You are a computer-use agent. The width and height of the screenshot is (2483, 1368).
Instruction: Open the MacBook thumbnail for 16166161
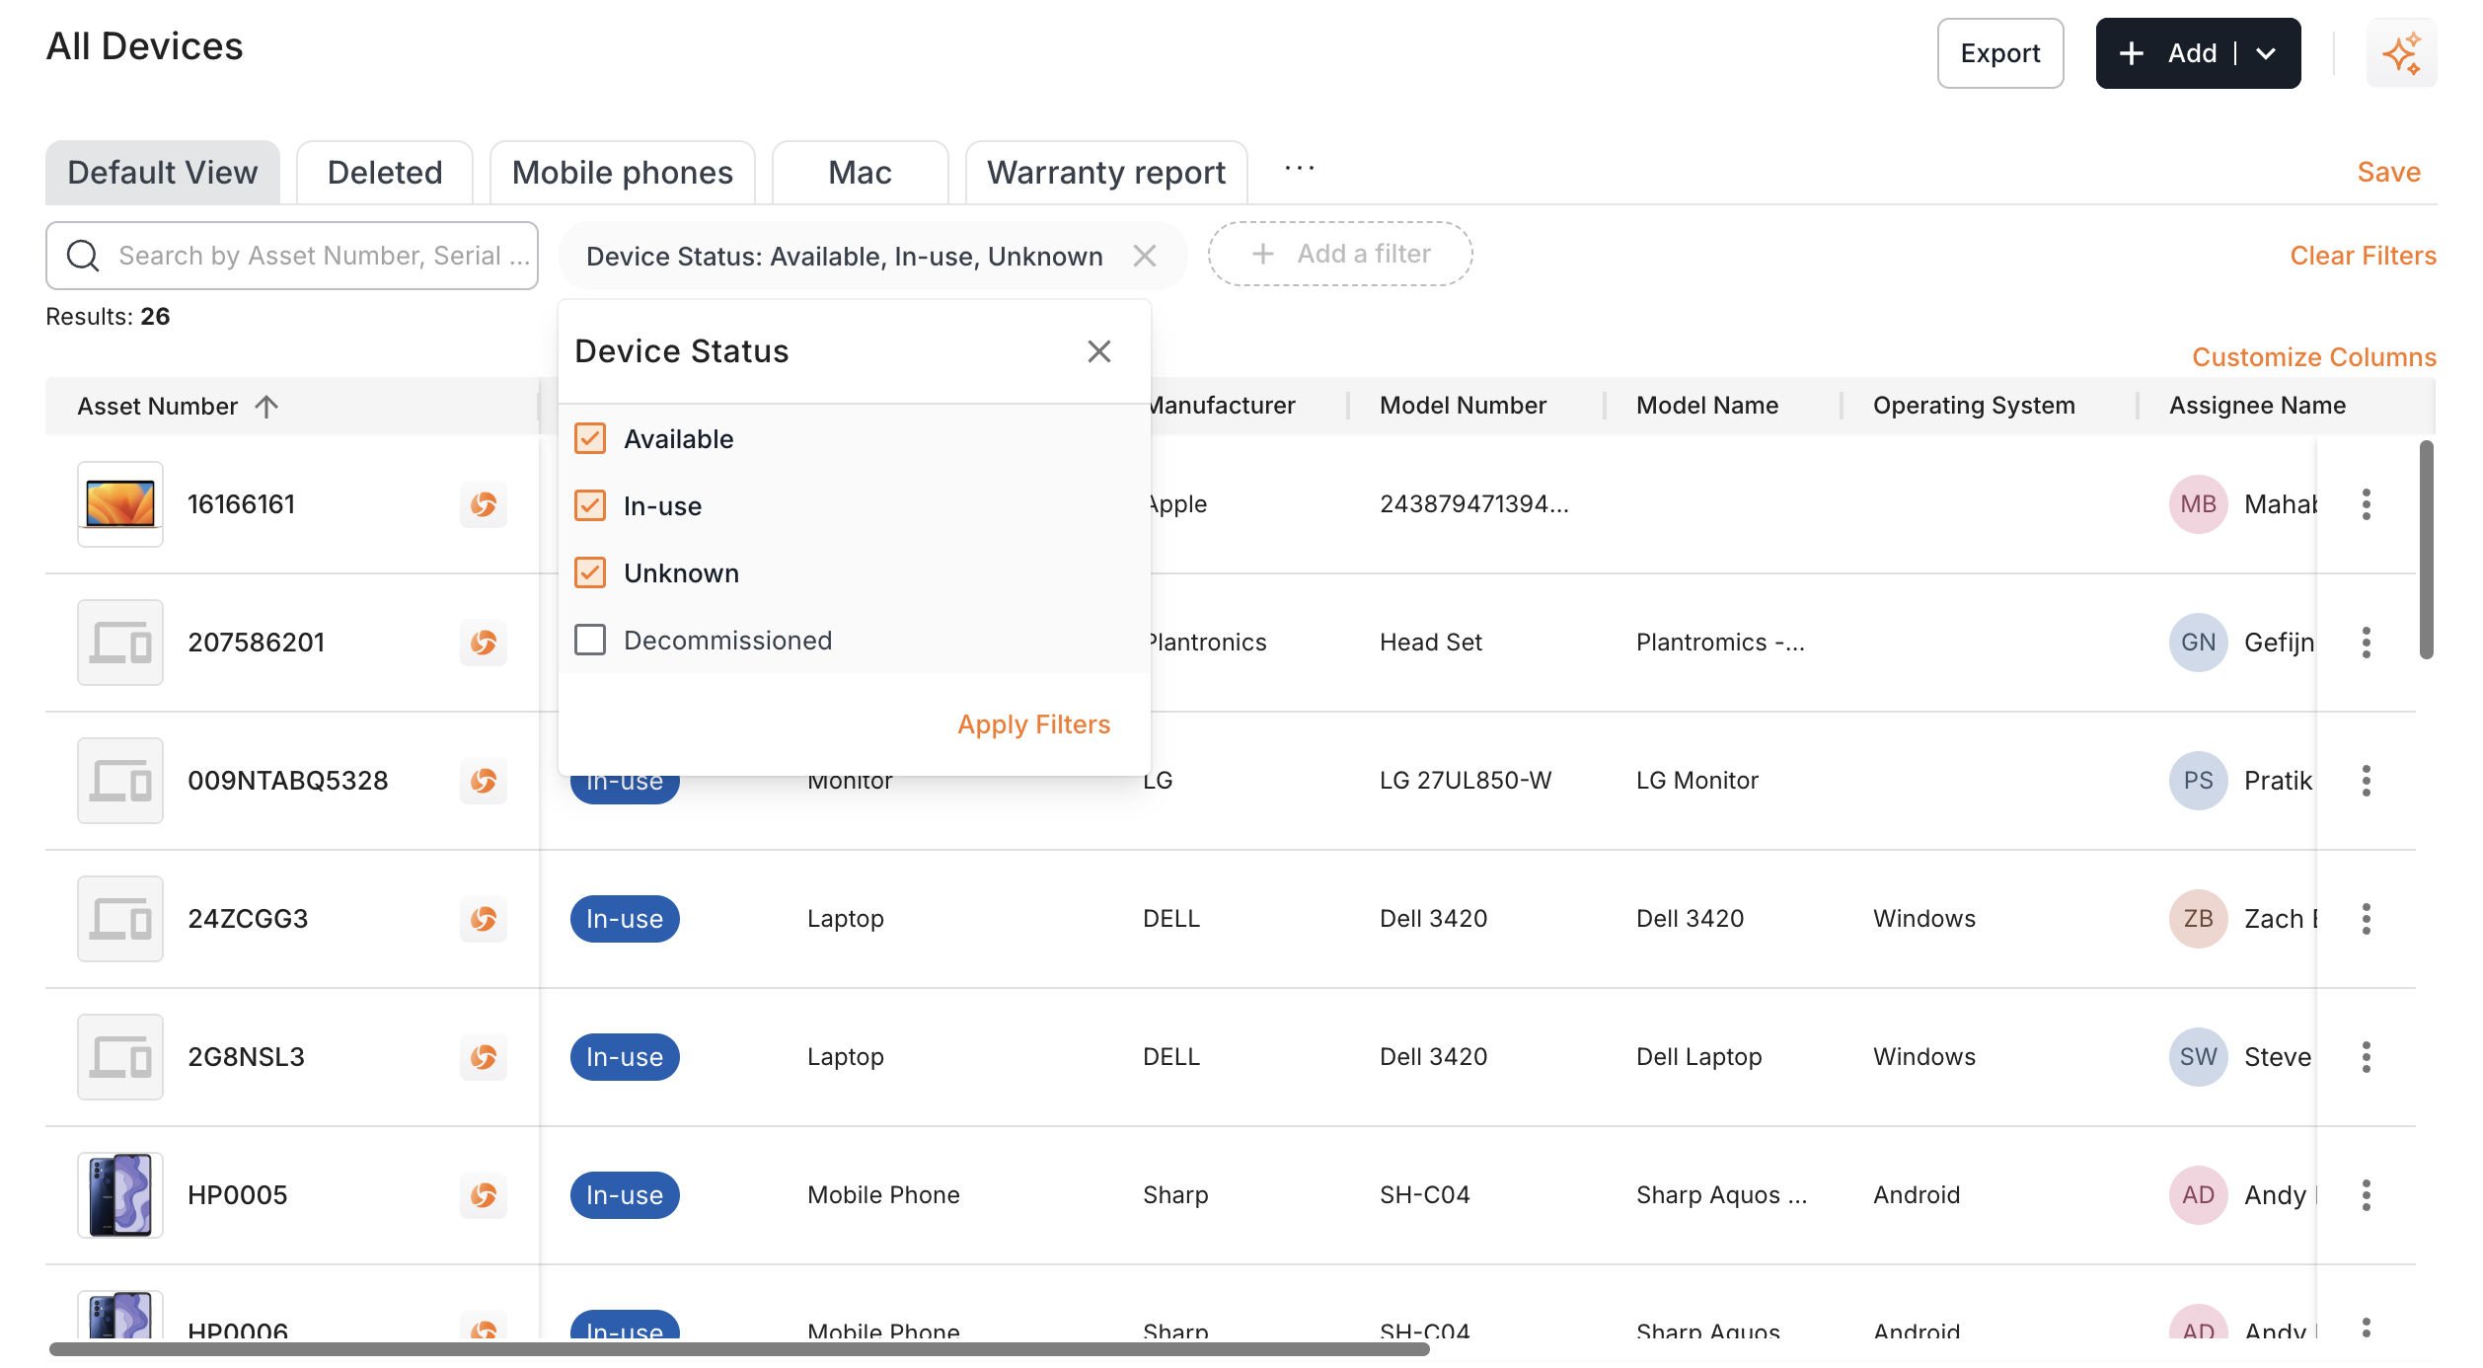point(120,504)
